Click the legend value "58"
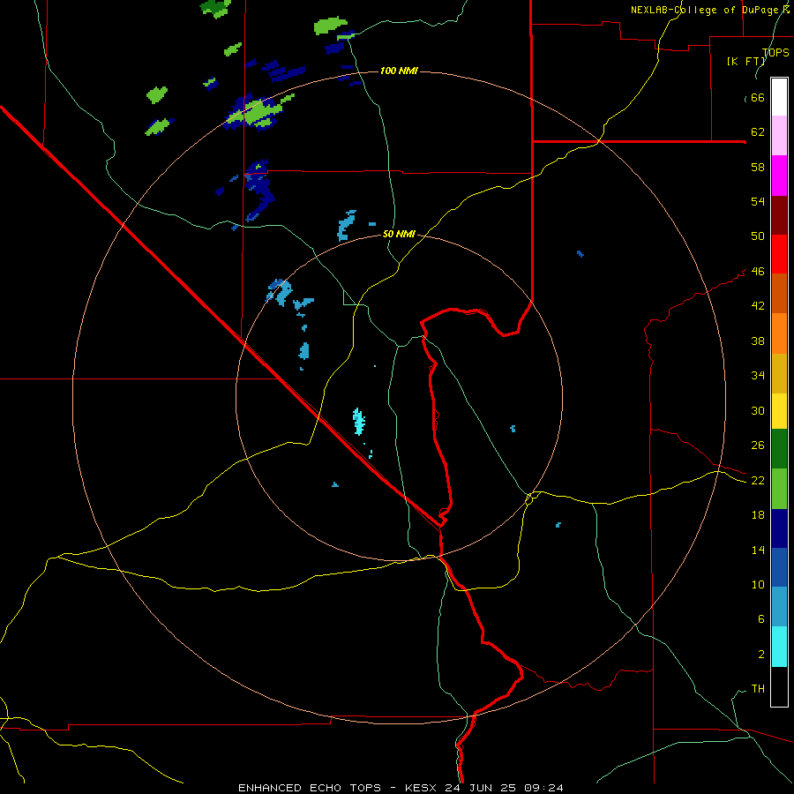The height and width of the screenshot is (794, 794). (758, 167)
